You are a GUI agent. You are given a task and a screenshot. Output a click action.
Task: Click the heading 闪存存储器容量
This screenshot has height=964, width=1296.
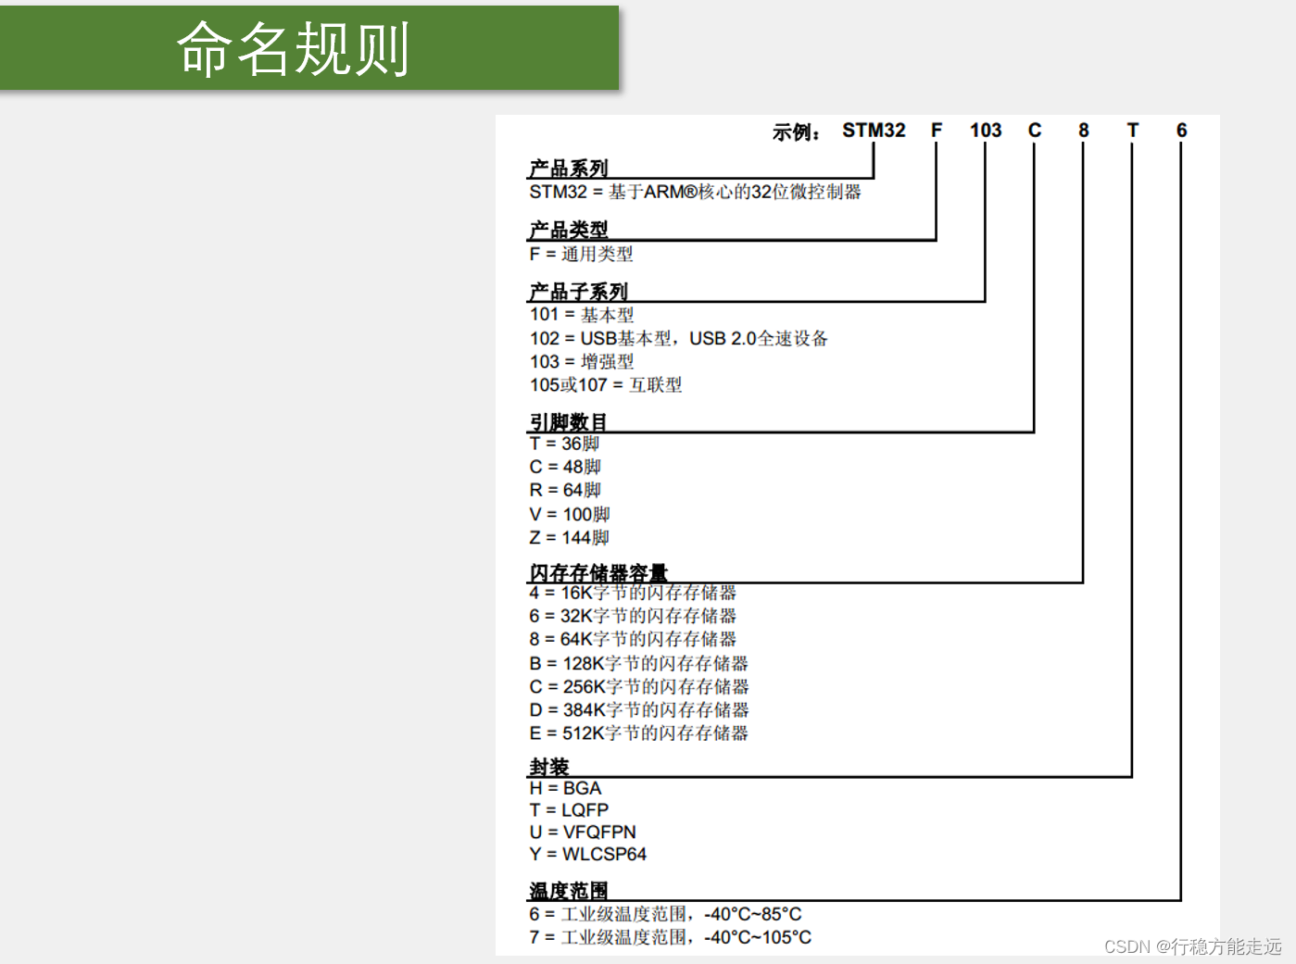(598, 573)
